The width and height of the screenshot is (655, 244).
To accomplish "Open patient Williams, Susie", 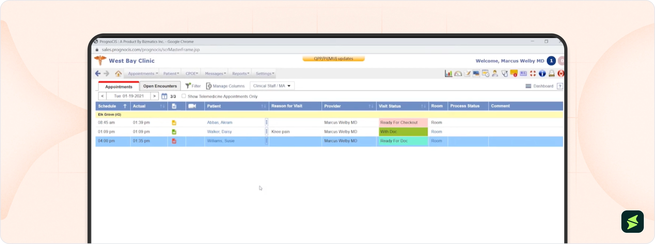I will click(x=220, y=141).
